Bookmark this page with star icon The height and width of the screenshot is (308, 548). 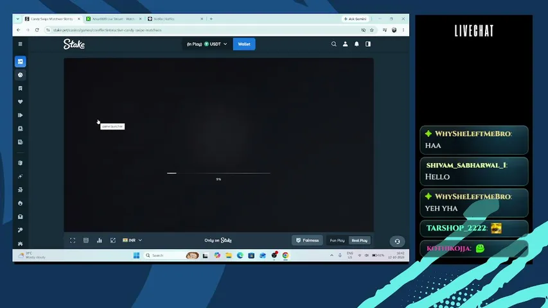coord(372,30)
